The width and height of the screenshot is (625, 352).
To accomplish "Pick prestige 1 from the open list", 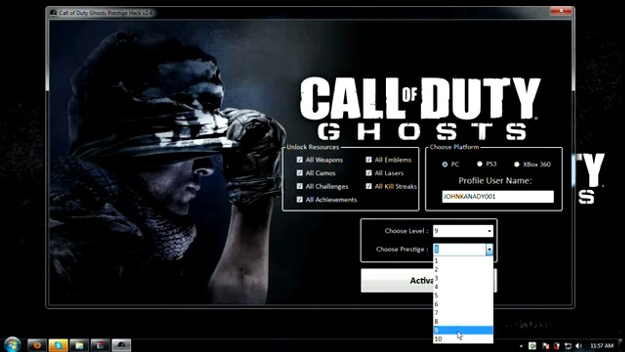I will [x=463, y=261].
